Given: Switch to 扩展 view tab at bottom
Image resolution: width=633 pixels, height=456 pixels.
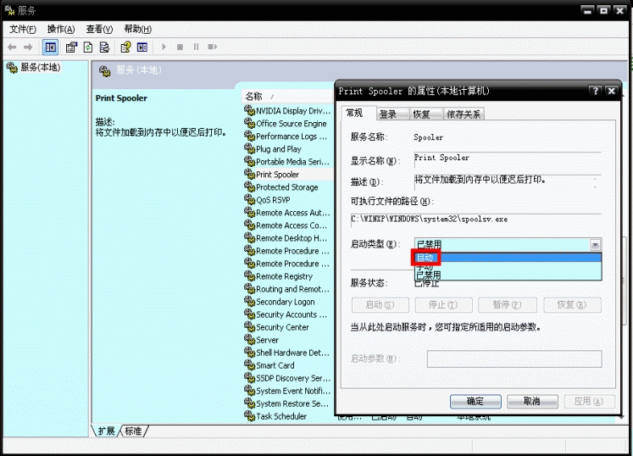Looking at the screenshot, I should (107, 431).
